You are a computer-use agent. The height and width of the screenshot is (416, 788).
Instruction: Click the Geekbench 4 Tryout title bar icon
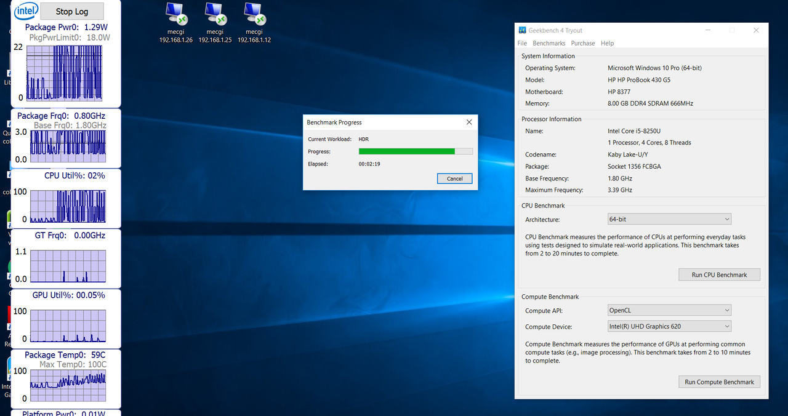tap(523, 30)
